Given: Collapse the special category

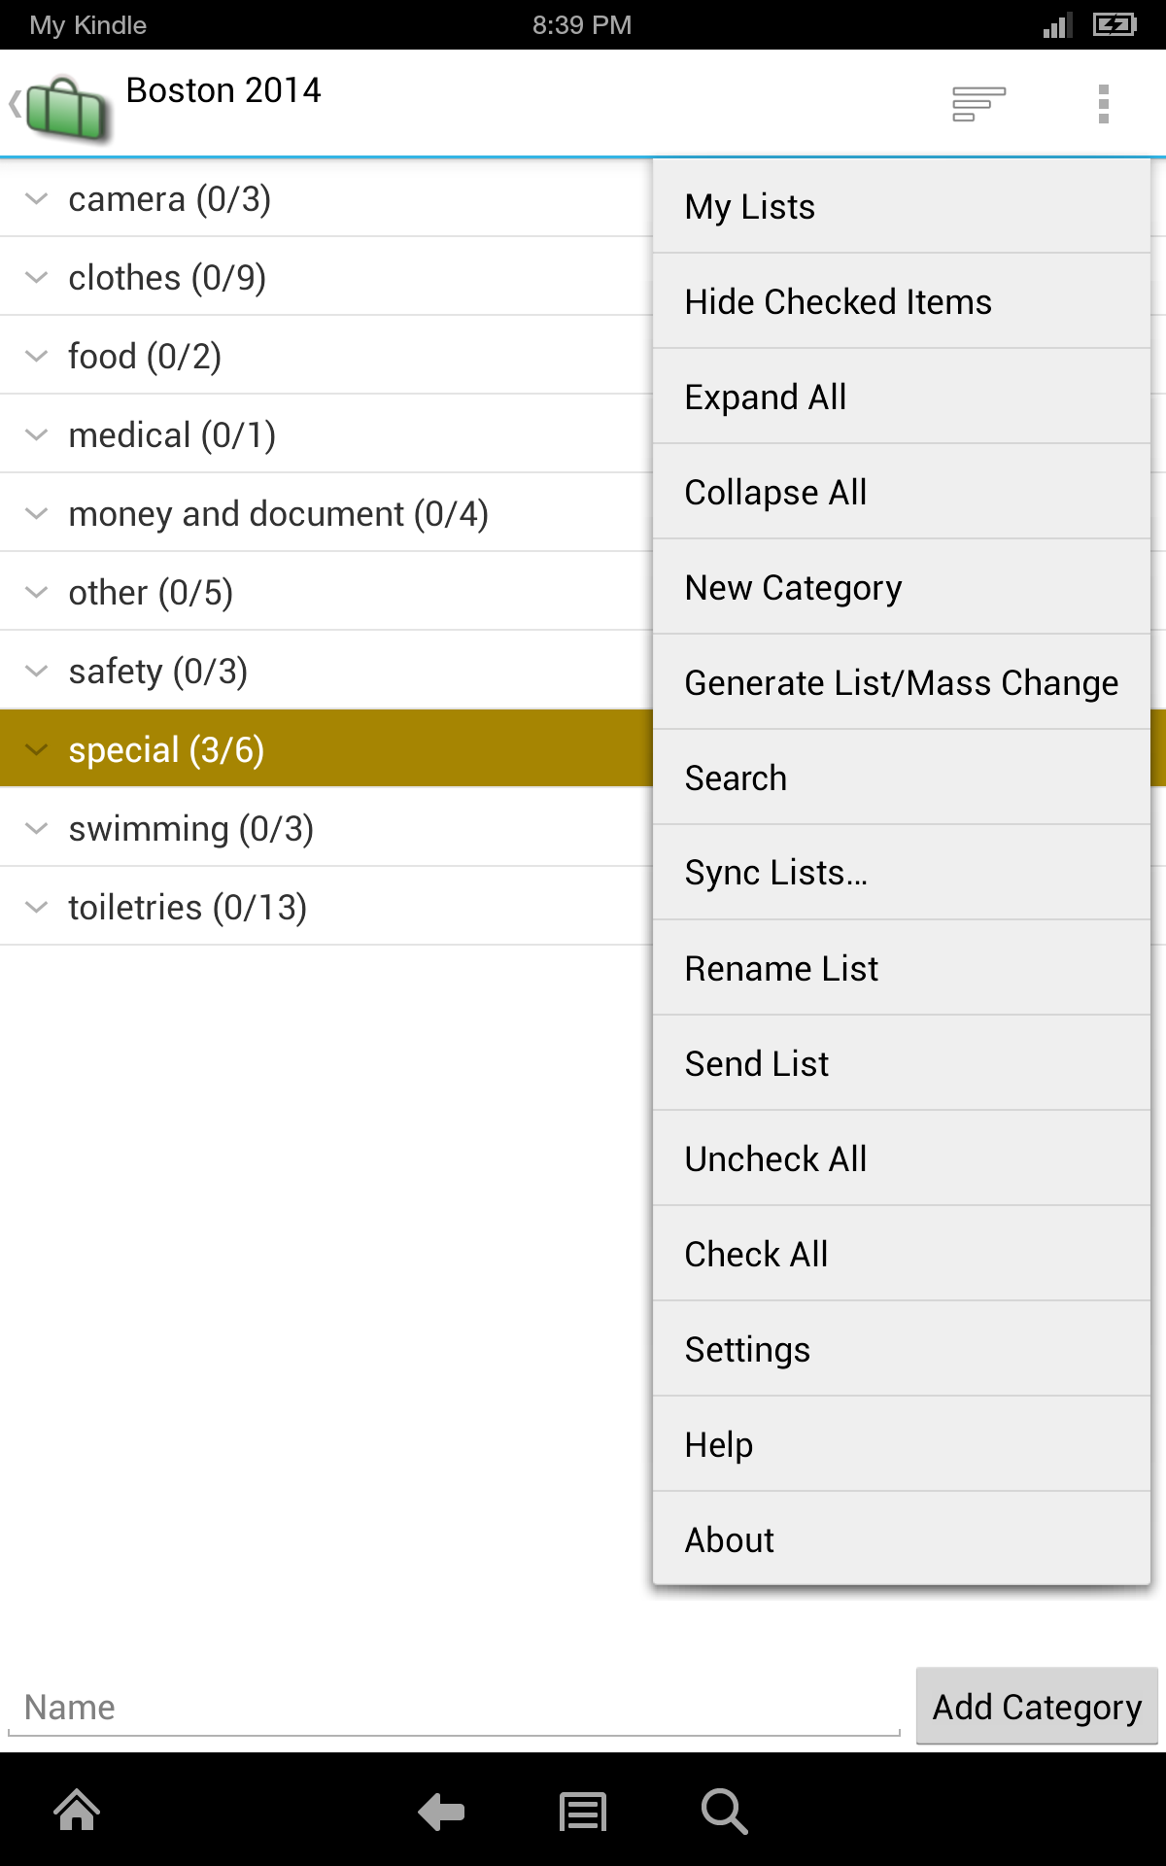Looking at the screenshot, I should tap(36, 748).
